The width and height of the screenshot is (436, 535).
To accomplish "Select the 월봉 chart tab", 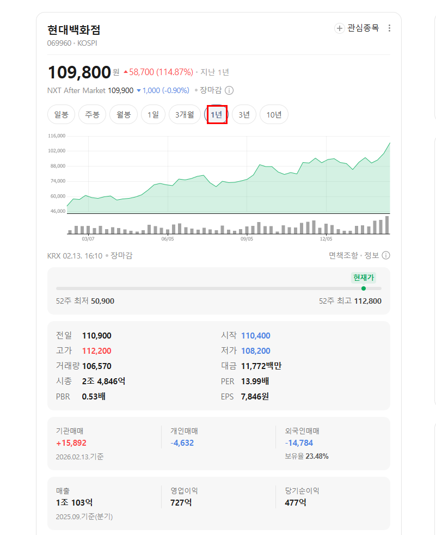I will (124, 114).
